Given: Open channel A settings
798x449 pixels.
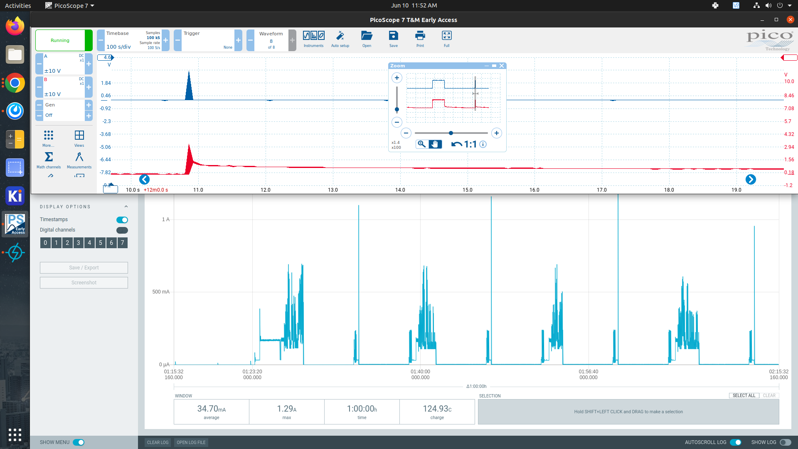Looking at the screenshot, I should 64,64.
